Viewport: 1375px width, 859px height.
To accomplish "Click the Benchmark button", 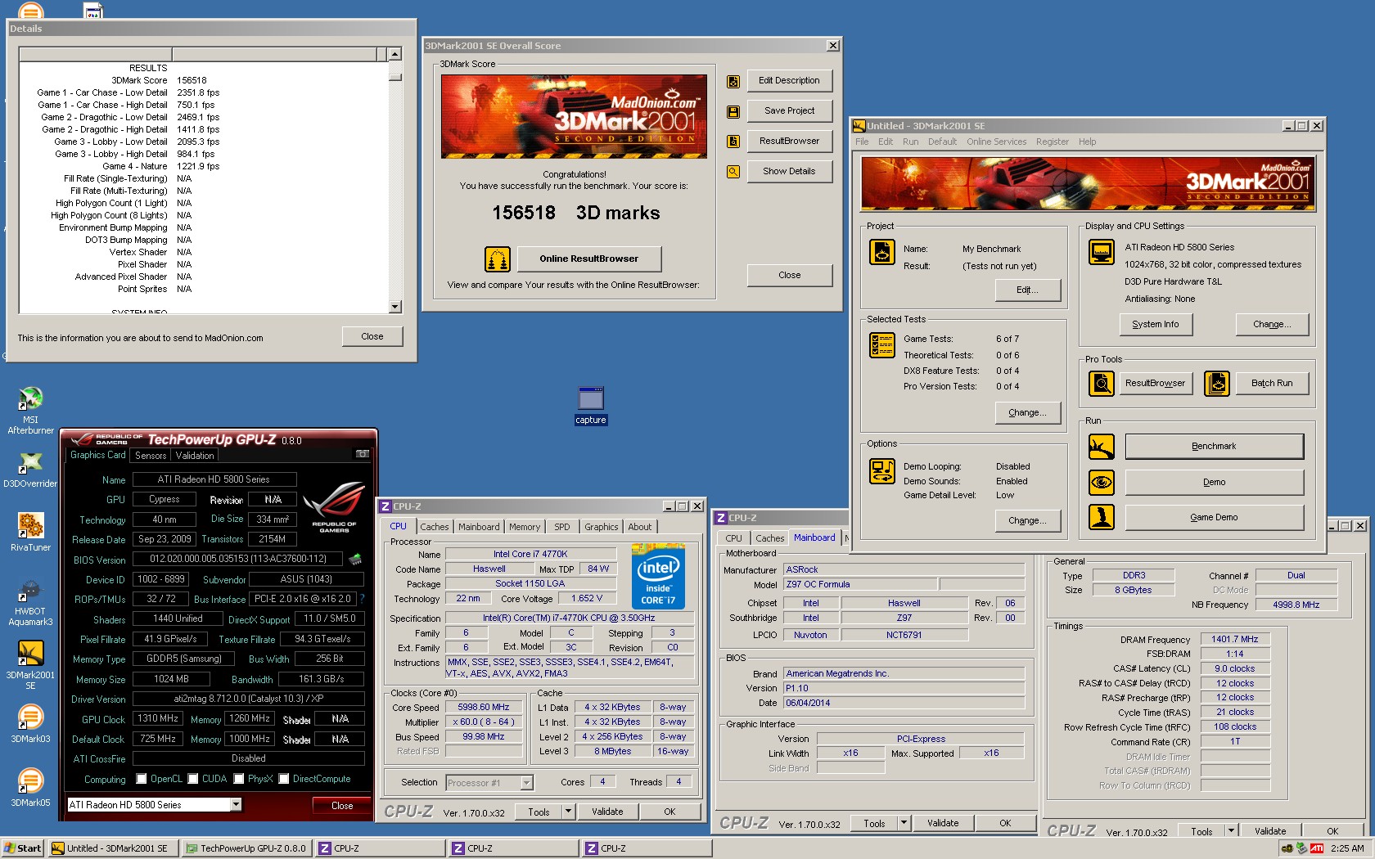I will [1214, 447].
